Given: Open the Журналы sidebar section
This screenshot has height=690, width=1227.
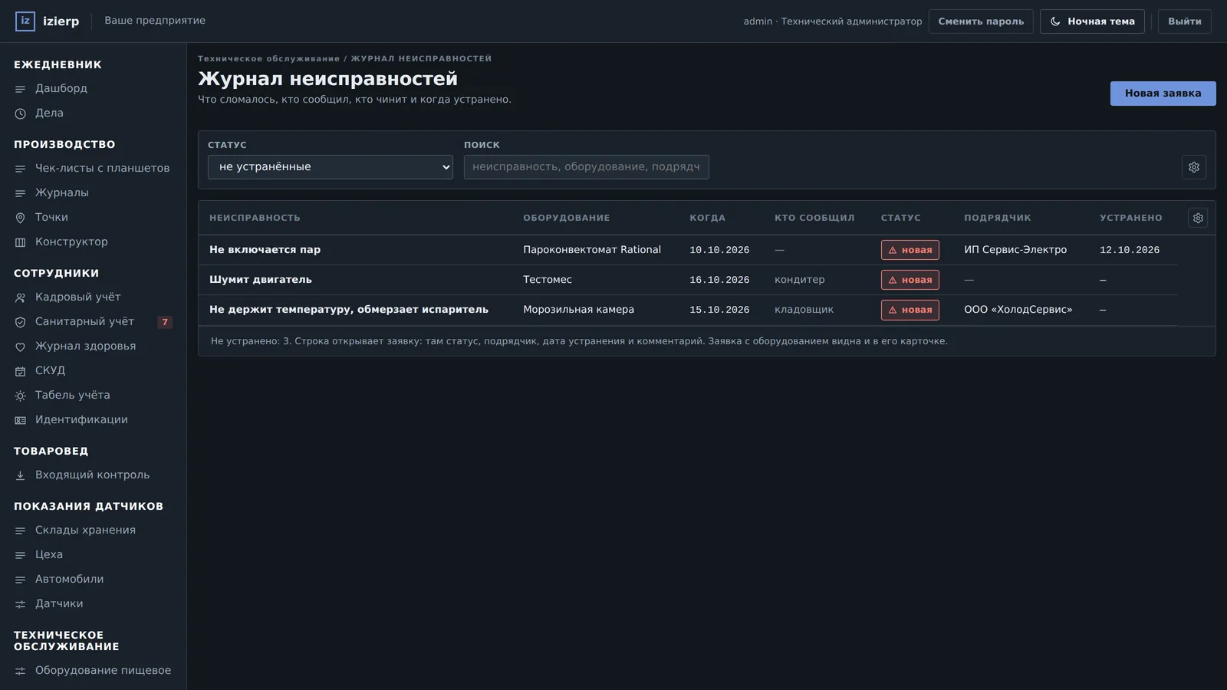Looking at the screenshot, I should (62, 193).
